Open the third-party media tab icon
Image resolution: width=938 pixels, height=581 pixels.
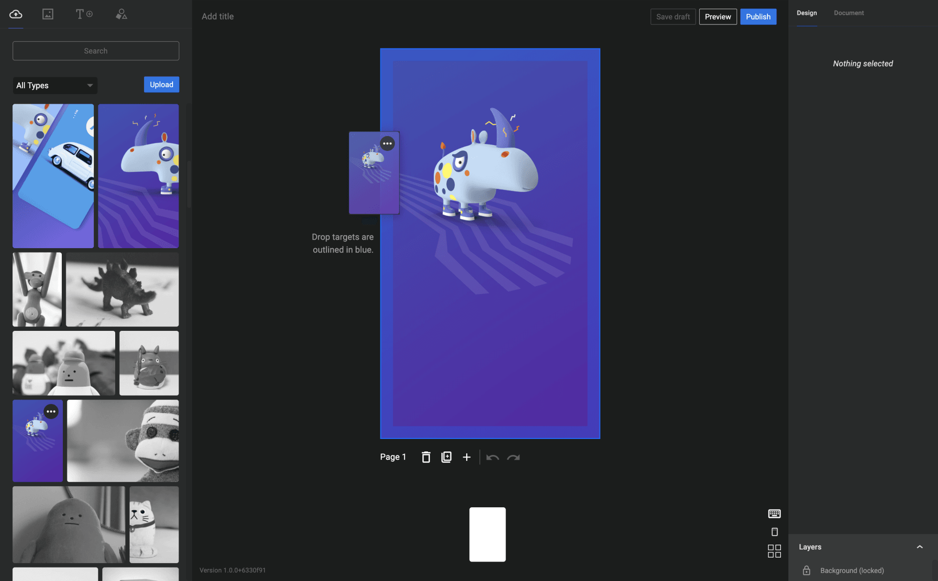48,14
